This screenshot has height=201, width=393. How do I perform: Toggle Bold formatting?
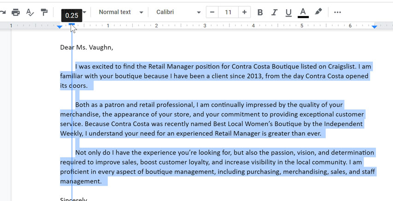(x=260, y=12)
